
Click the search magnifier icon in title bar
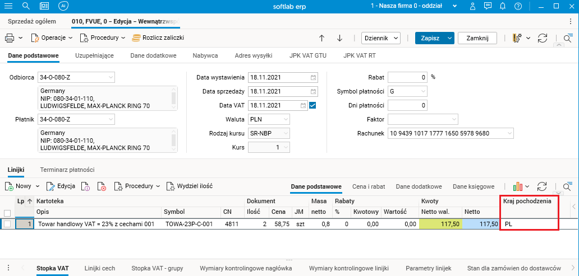pyautogui.click(x=26, y=6)
